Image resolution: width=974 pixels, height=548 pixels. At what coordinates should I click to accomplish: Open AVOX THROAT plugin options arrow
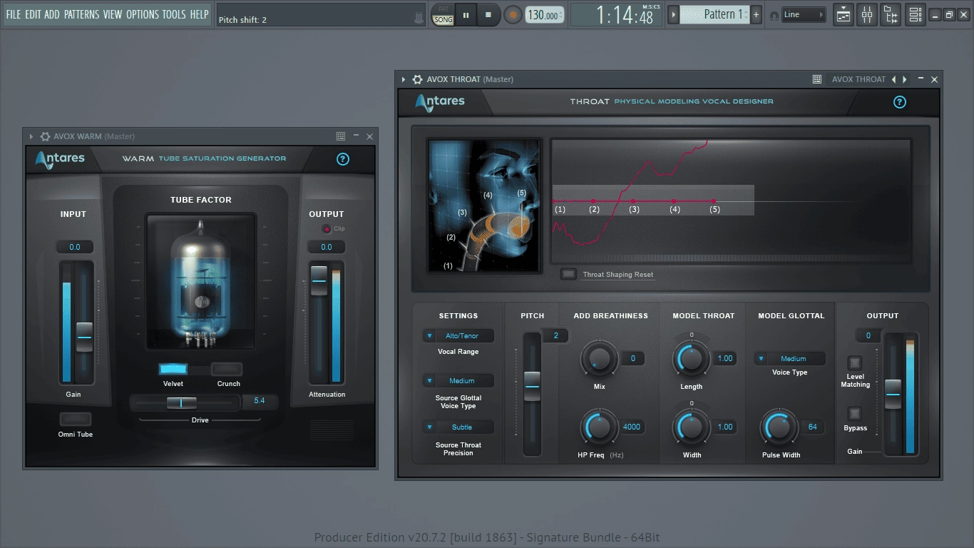point(404,79)
